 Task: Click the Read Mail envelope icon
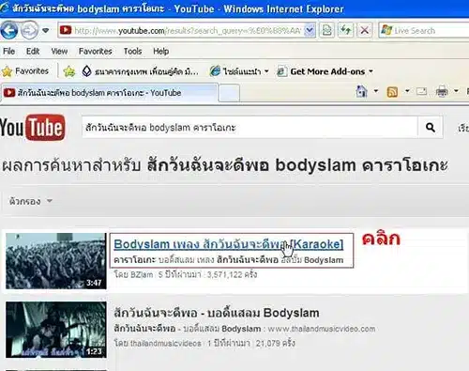tap(421, 91)
